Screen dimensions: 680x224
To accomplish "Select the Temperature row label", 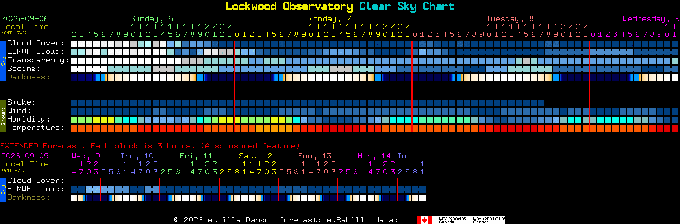I will (36, 127).
